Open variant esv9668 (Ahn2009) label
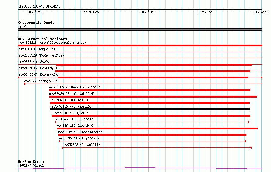Viewport: 271px width, 172px height. [x=34, y=62]
